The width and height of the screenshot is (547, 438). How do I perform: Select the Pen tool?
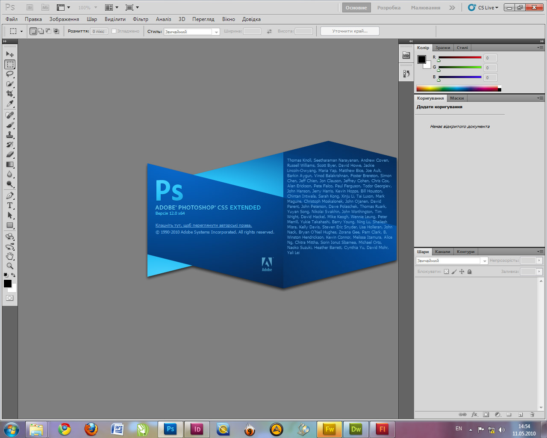10,196
